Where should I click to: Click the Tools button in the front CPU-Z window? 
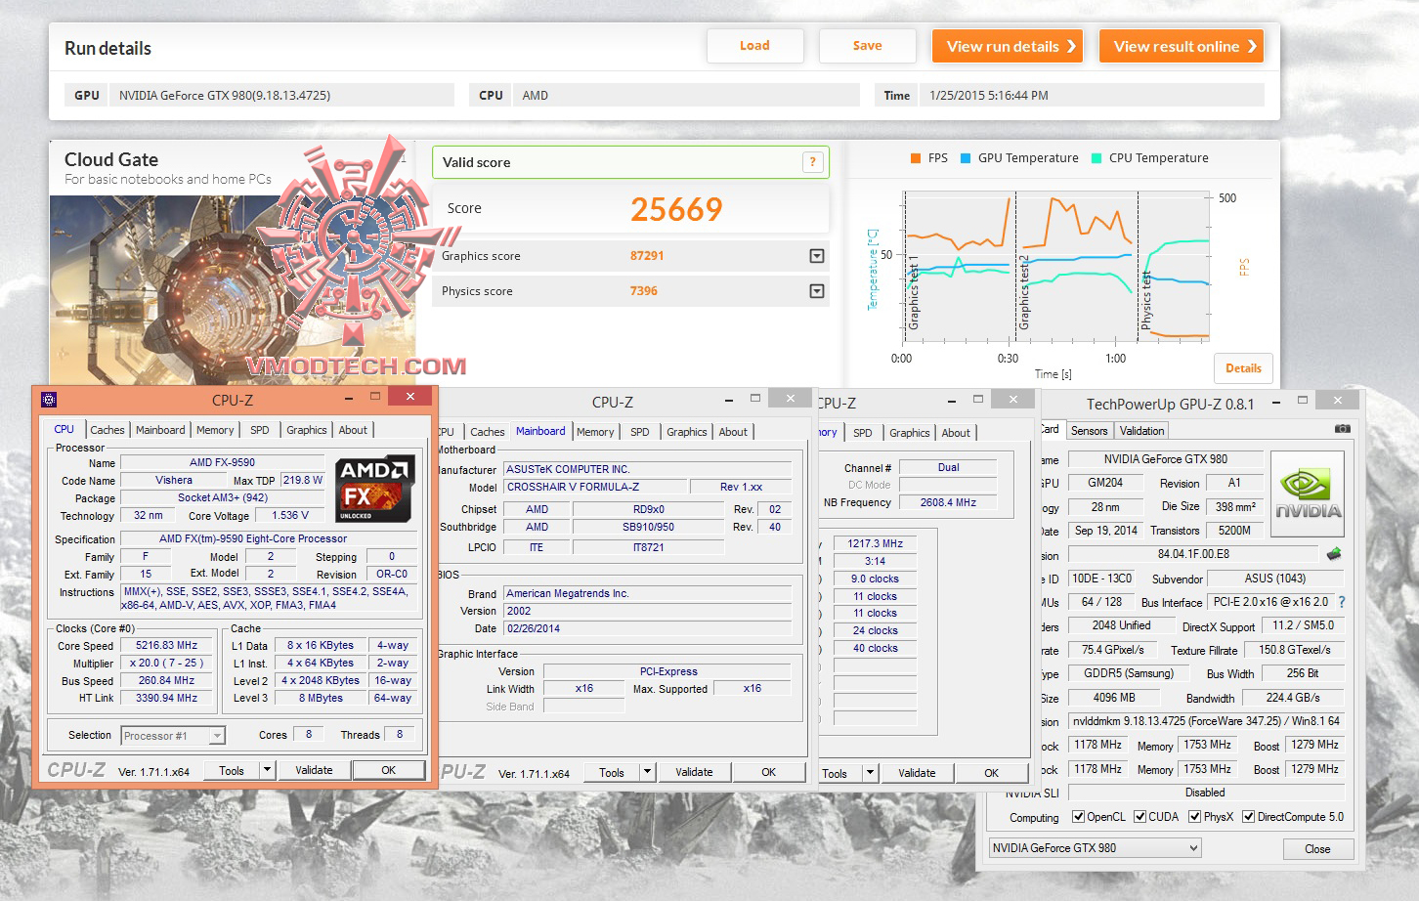[x=232, y=770]
